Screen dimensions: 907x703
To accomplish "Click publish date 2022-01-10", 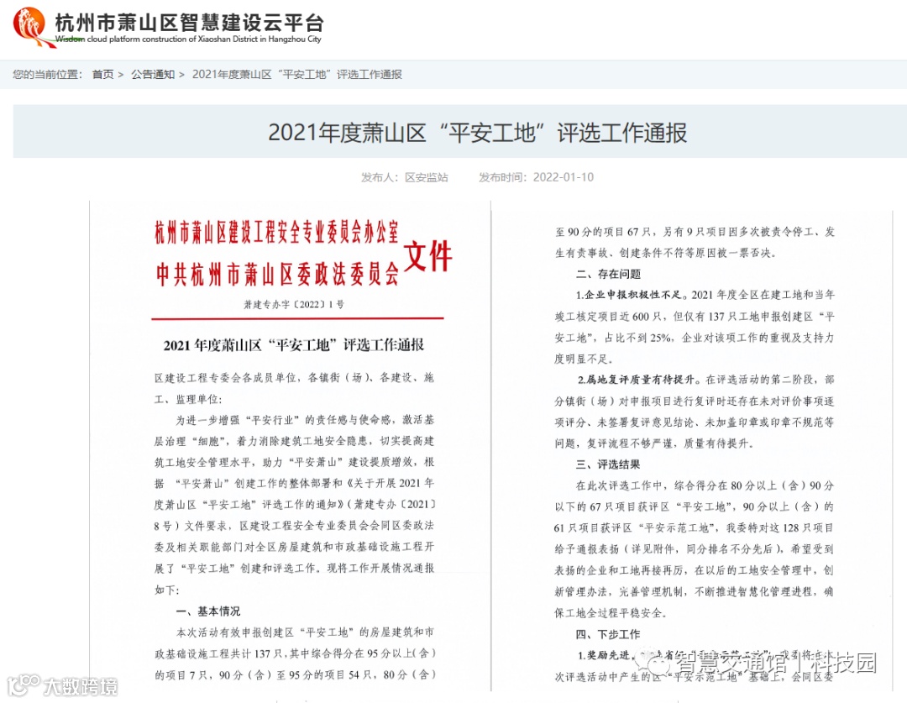I will click(x=564, y=177).
